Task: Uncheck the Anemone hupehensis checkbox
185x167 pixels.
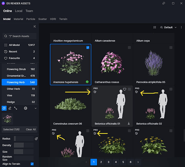Action: 88,48
